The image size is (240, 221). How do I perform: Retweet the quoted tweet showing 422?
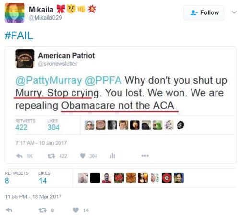51,156
